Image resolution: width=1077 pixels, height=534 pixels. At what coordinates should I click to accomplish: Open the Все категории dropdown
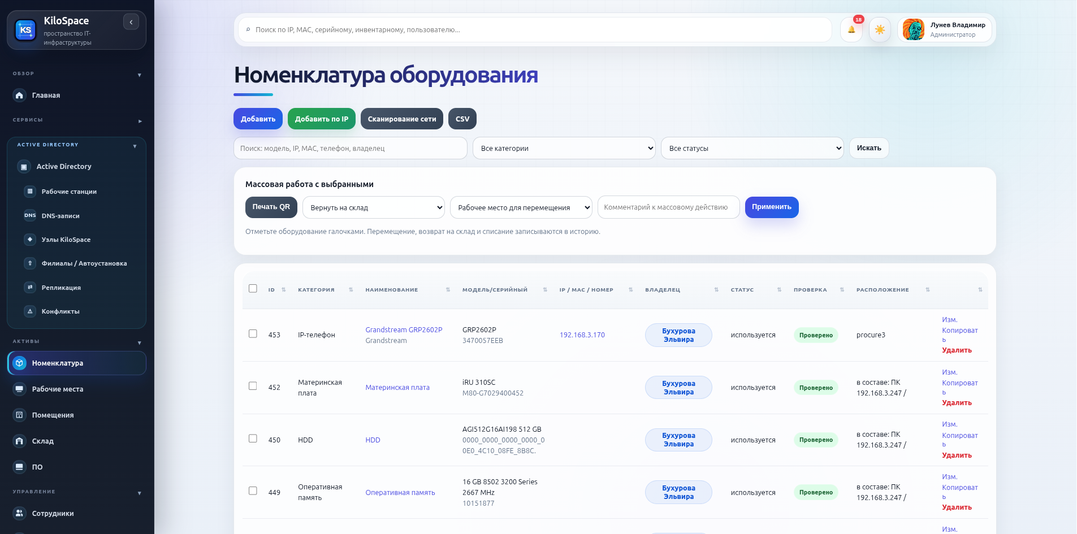click(564, 148)
